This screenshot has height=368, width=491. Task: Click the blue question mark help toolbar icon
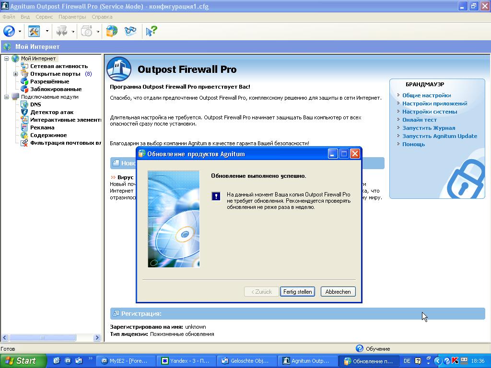(x=9, y=31)
